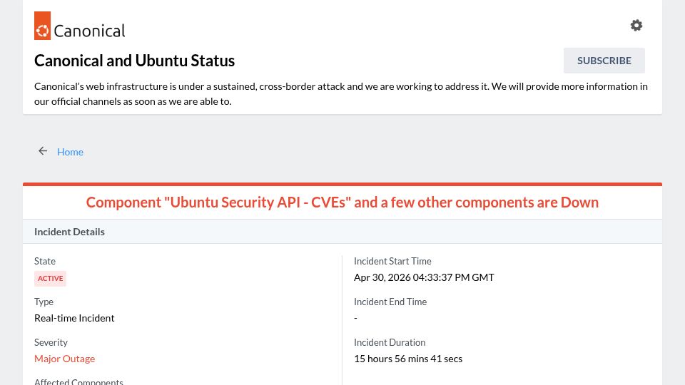Click the Canonical and Ubuntu Status heading

(x=135, y=61)
